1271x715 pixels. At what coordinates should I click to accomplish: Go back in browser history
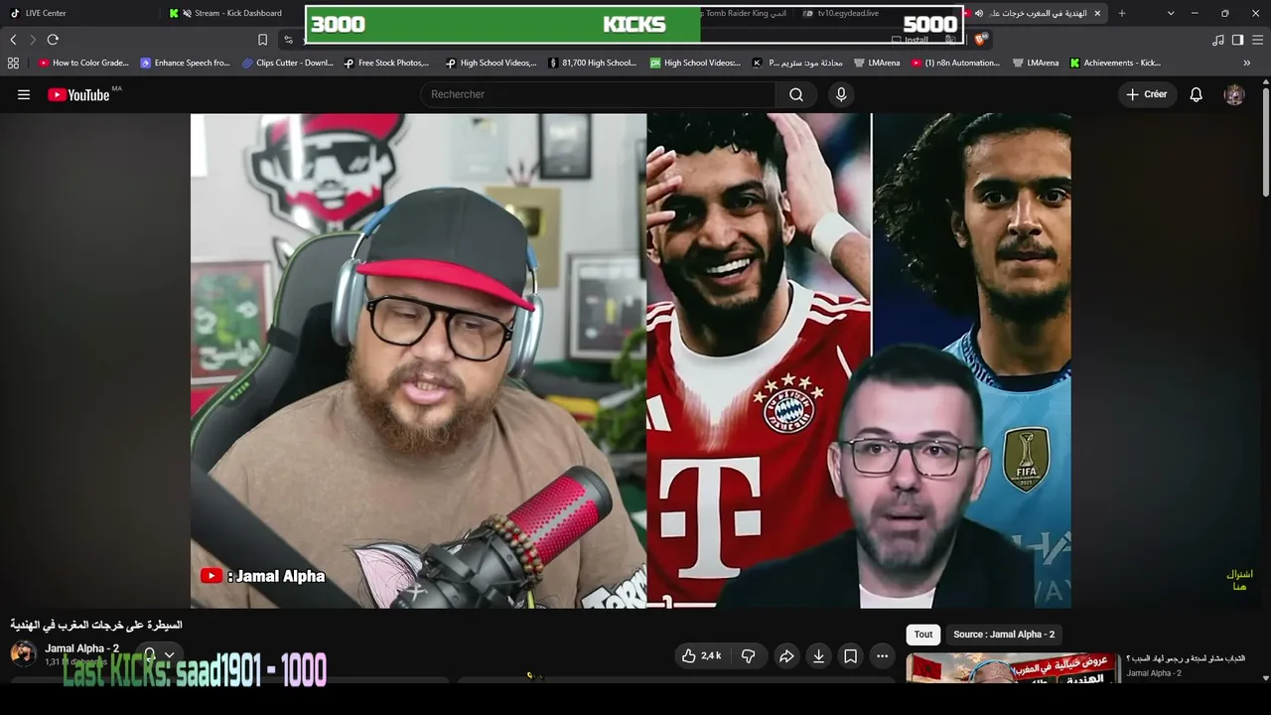(13, 40)
